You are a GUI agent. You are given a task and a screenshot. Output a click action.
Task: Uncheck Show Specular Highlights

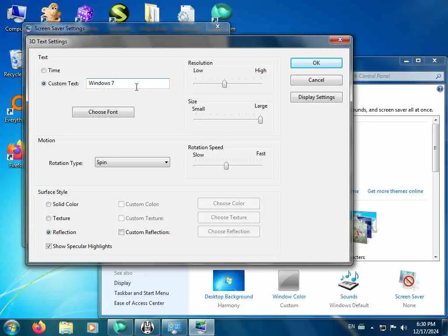(x=49, y=246)
